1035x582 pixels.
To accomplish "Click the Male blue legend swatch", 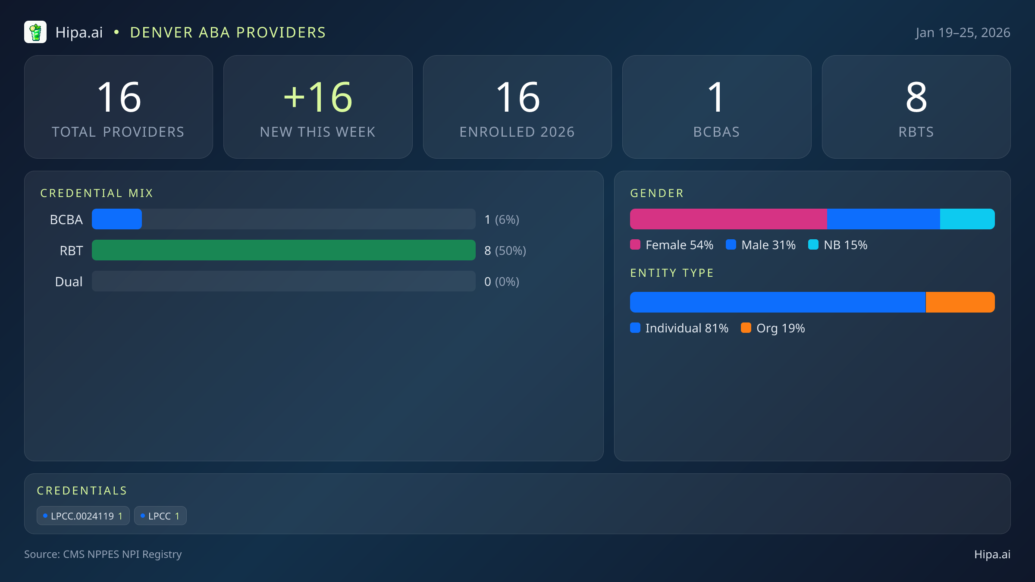I will click(731, 245).
